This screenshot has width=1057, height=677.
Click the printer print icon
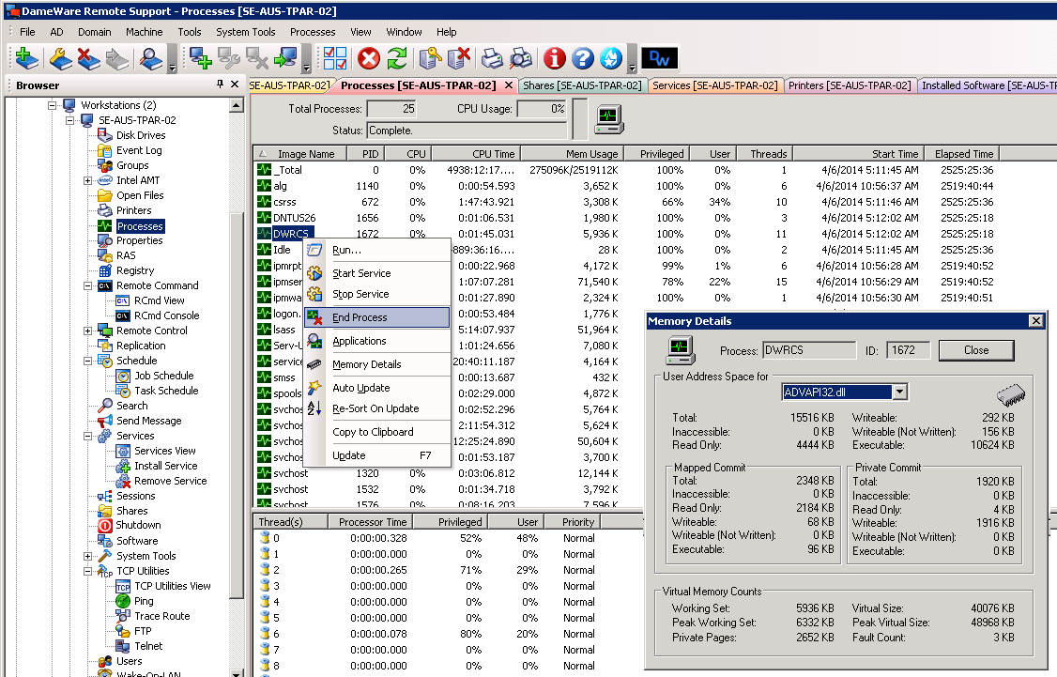pos(492,58)
